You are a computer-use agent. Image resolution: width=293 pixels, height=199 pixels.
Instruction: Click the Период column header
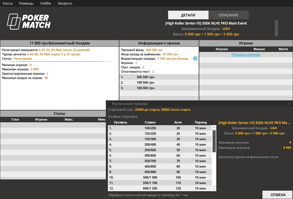click(201, 122)
